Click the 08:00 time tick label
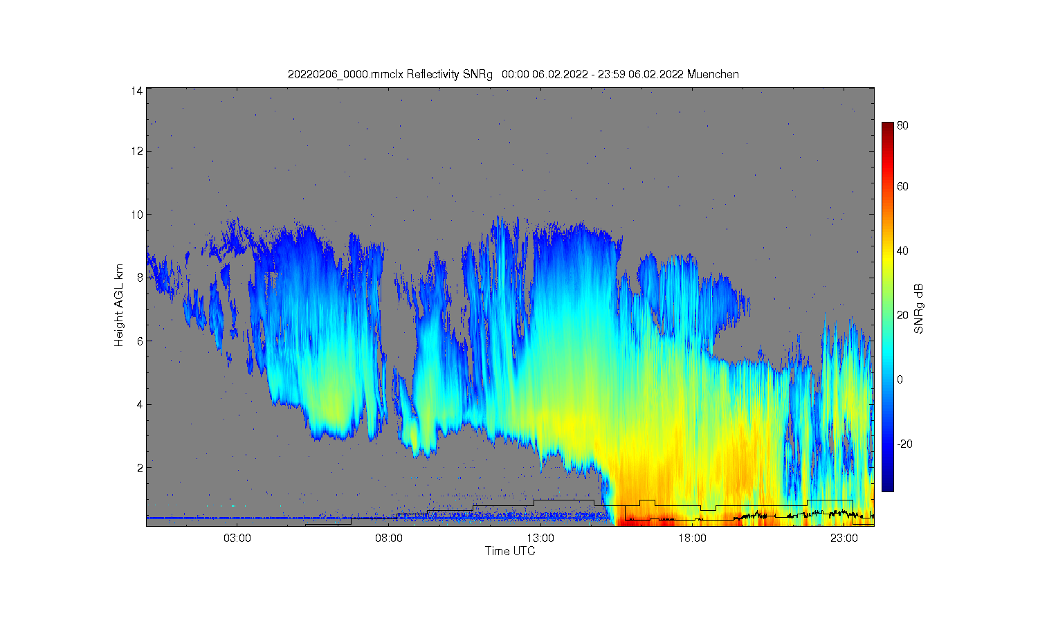 tap(389, 538)
